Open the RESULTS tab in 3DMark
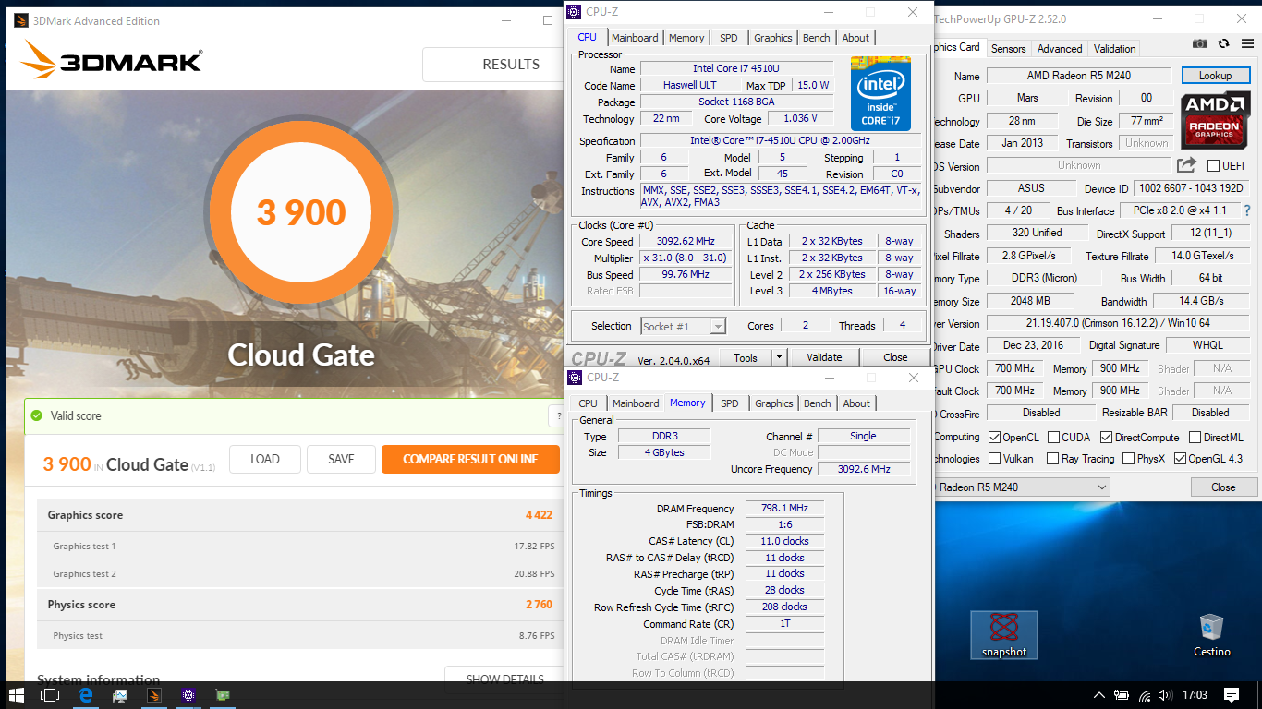The image size is (1262, 709). 510,65
